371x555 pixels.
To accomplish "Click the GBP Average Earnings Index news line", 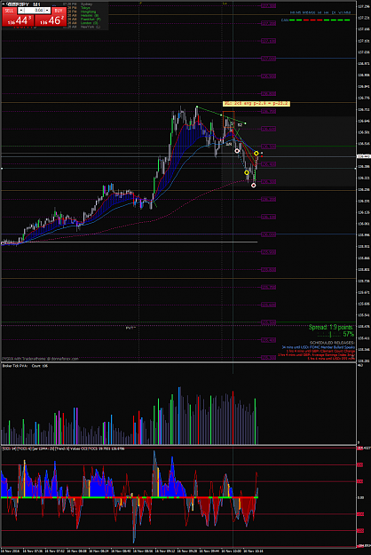I will click(x=316, y=354).
